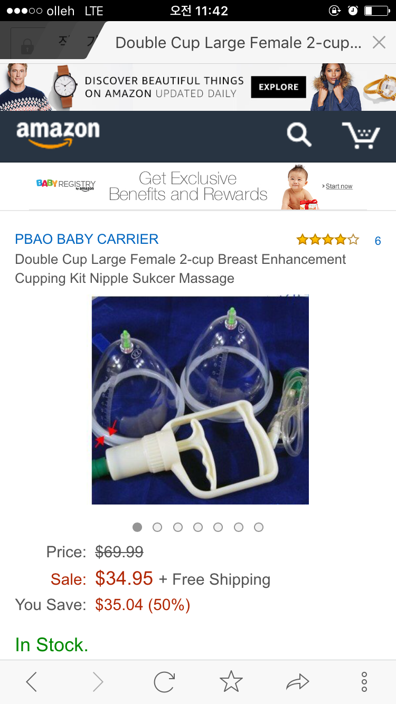This screenshot has height=704, width=396.
Task: Select the last product image dot
Action: pos(259,527)
